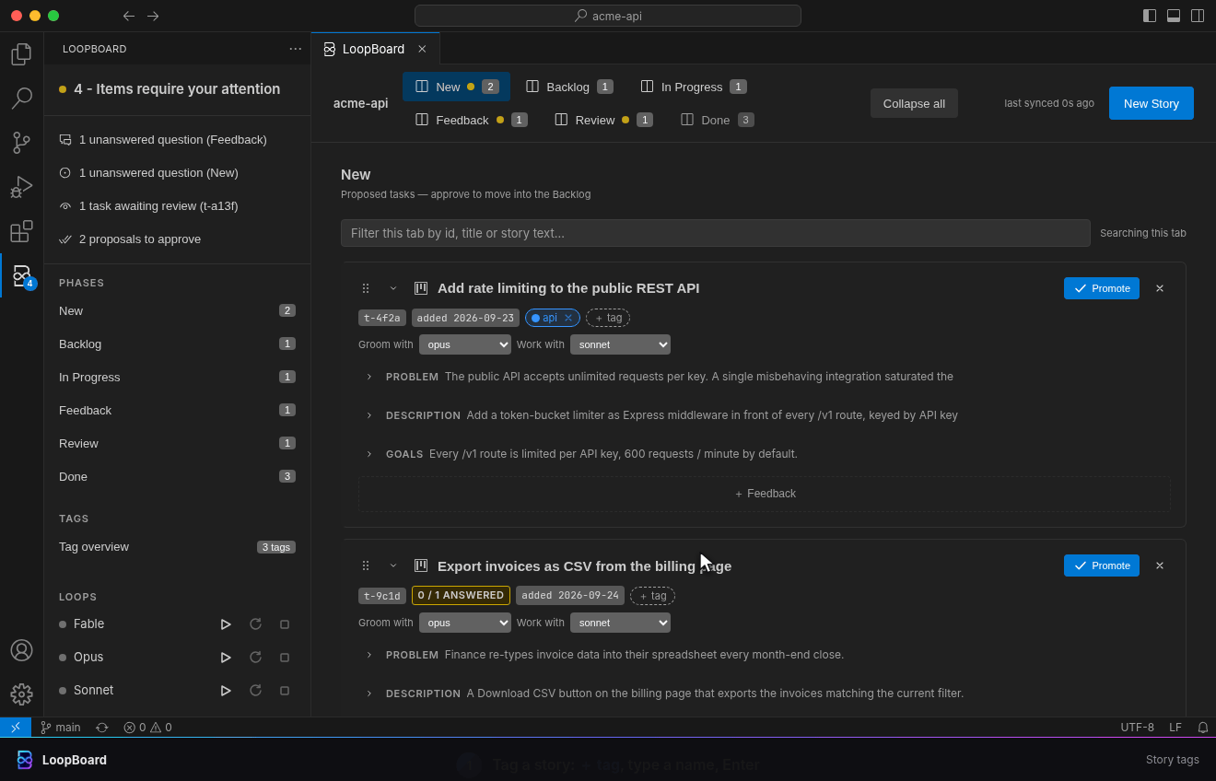The width and height of the screenshot is (1216, 781).
Task: Dismiss the rate limiting story card
Action: 1160,288
